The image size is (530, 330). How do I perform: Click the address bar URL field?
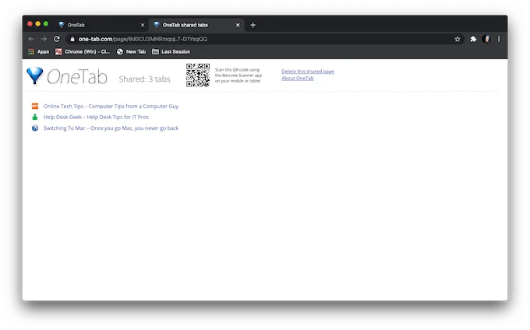coord(263,39)
